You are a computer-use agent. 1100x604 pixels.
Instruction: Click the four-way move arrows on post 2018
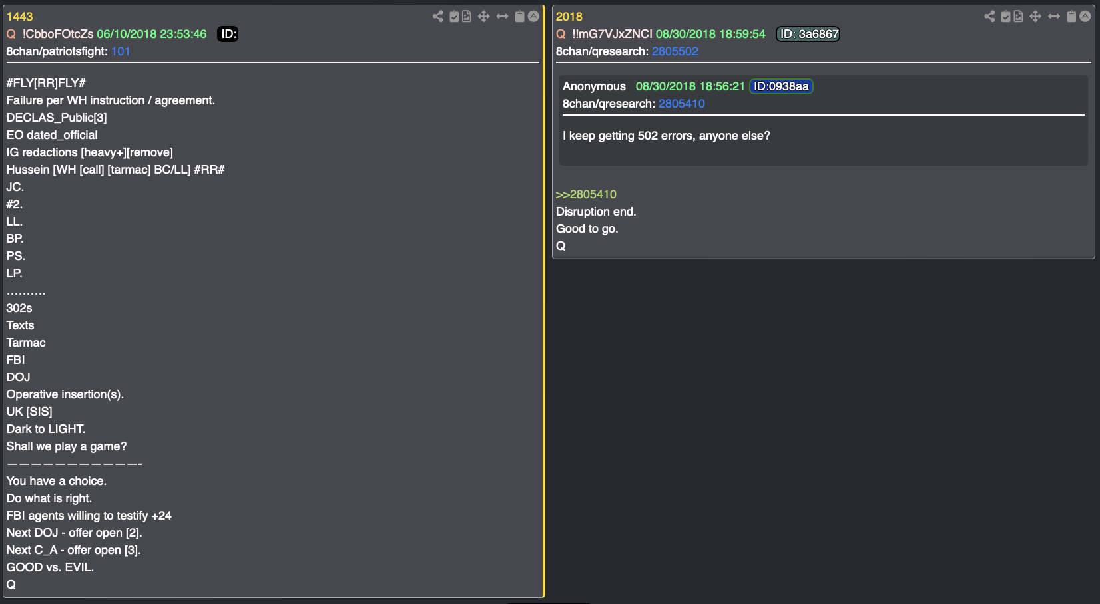pyautogui.click(x=1035, y=16)
